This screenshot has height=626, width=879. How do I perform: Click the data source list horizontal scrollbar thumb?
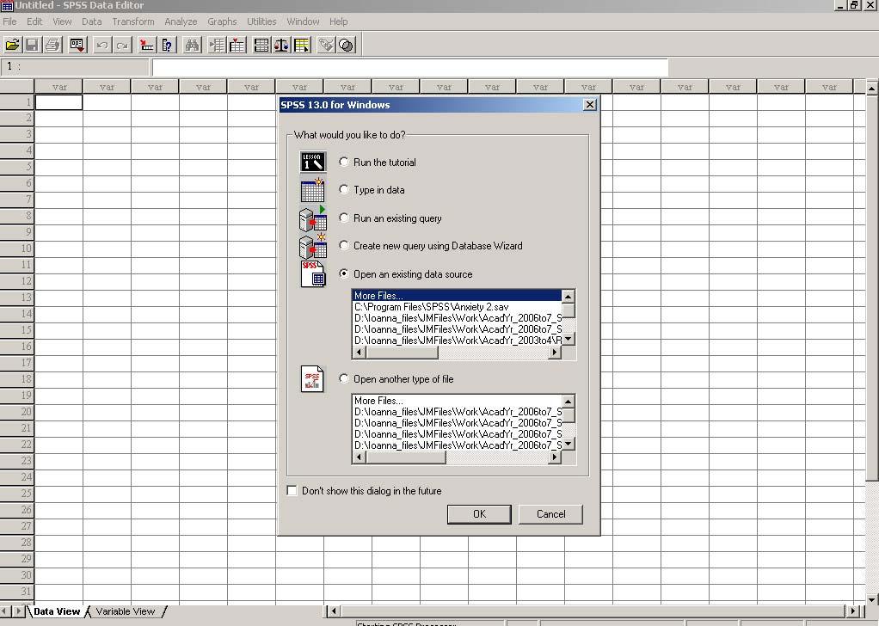[x=402, y=352]
